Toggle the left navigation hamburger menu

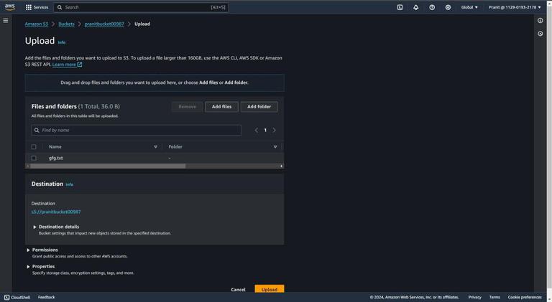click(6, 20)
